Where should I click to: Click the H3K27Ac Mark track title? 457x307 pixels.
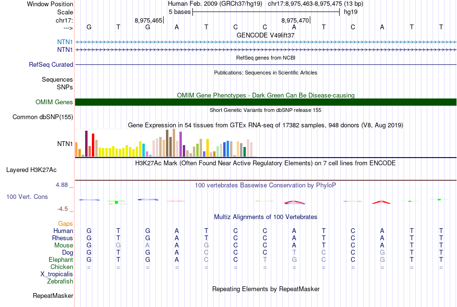[x=266, y=163]
